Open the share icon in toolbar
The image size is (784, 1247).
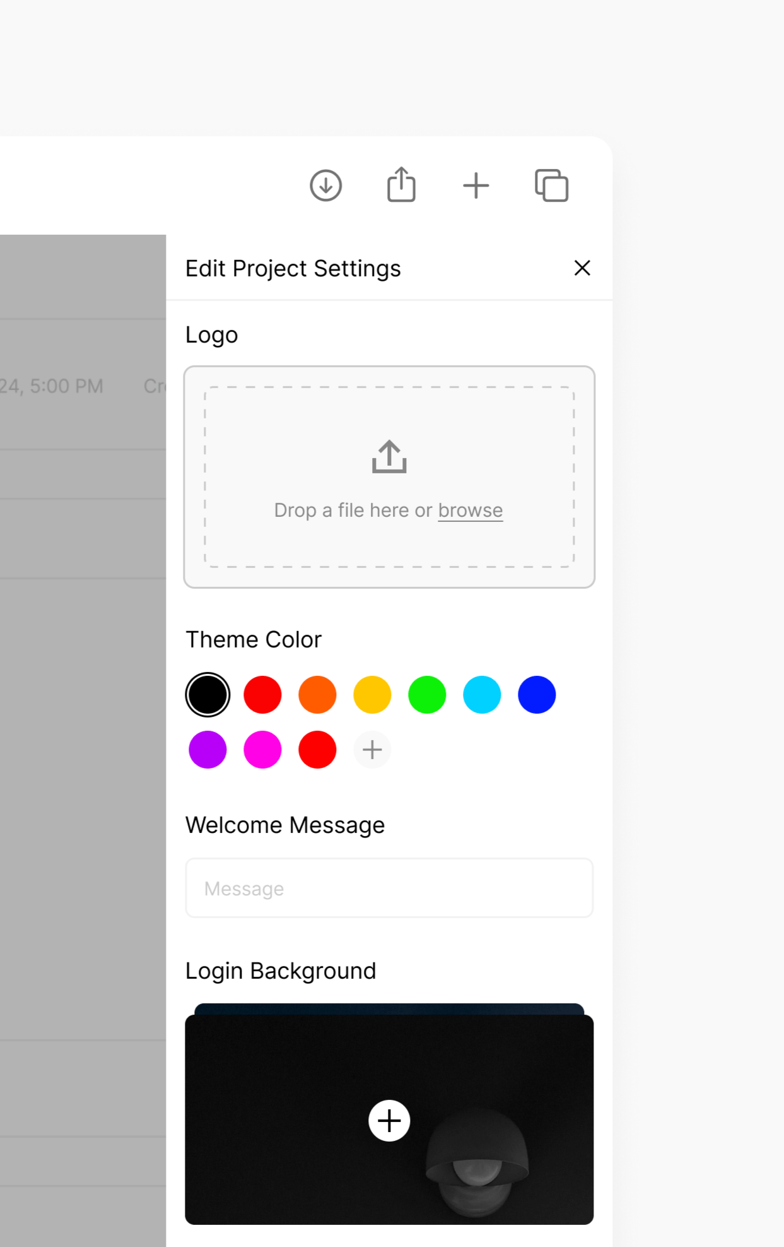point(401,184)
